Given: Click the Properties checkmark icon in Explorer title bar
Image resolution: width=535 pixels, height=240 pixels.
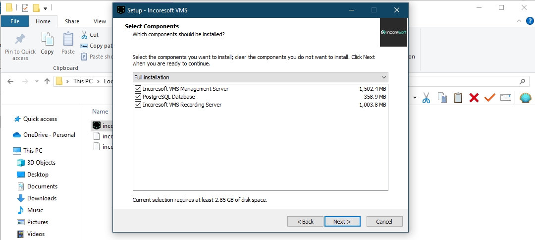Looking at the screenshot, I should click(25, 7).
